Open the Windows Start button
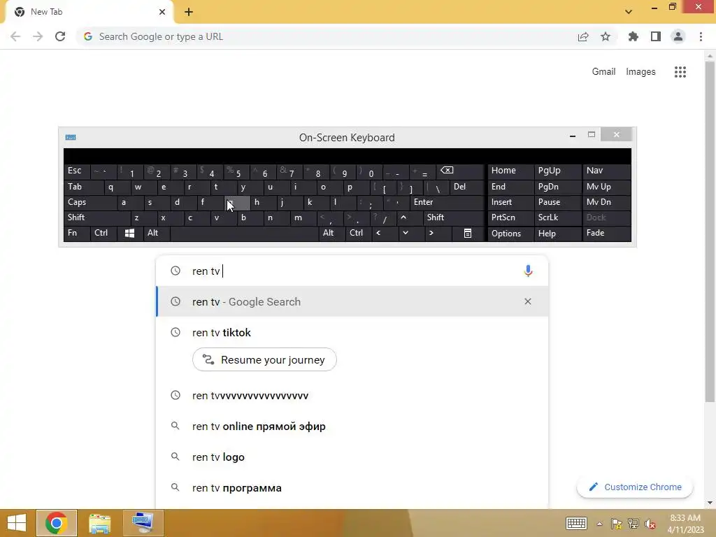The width and height of the screenshot is (716, 537). pyautogui.click(x=17, y=523)
